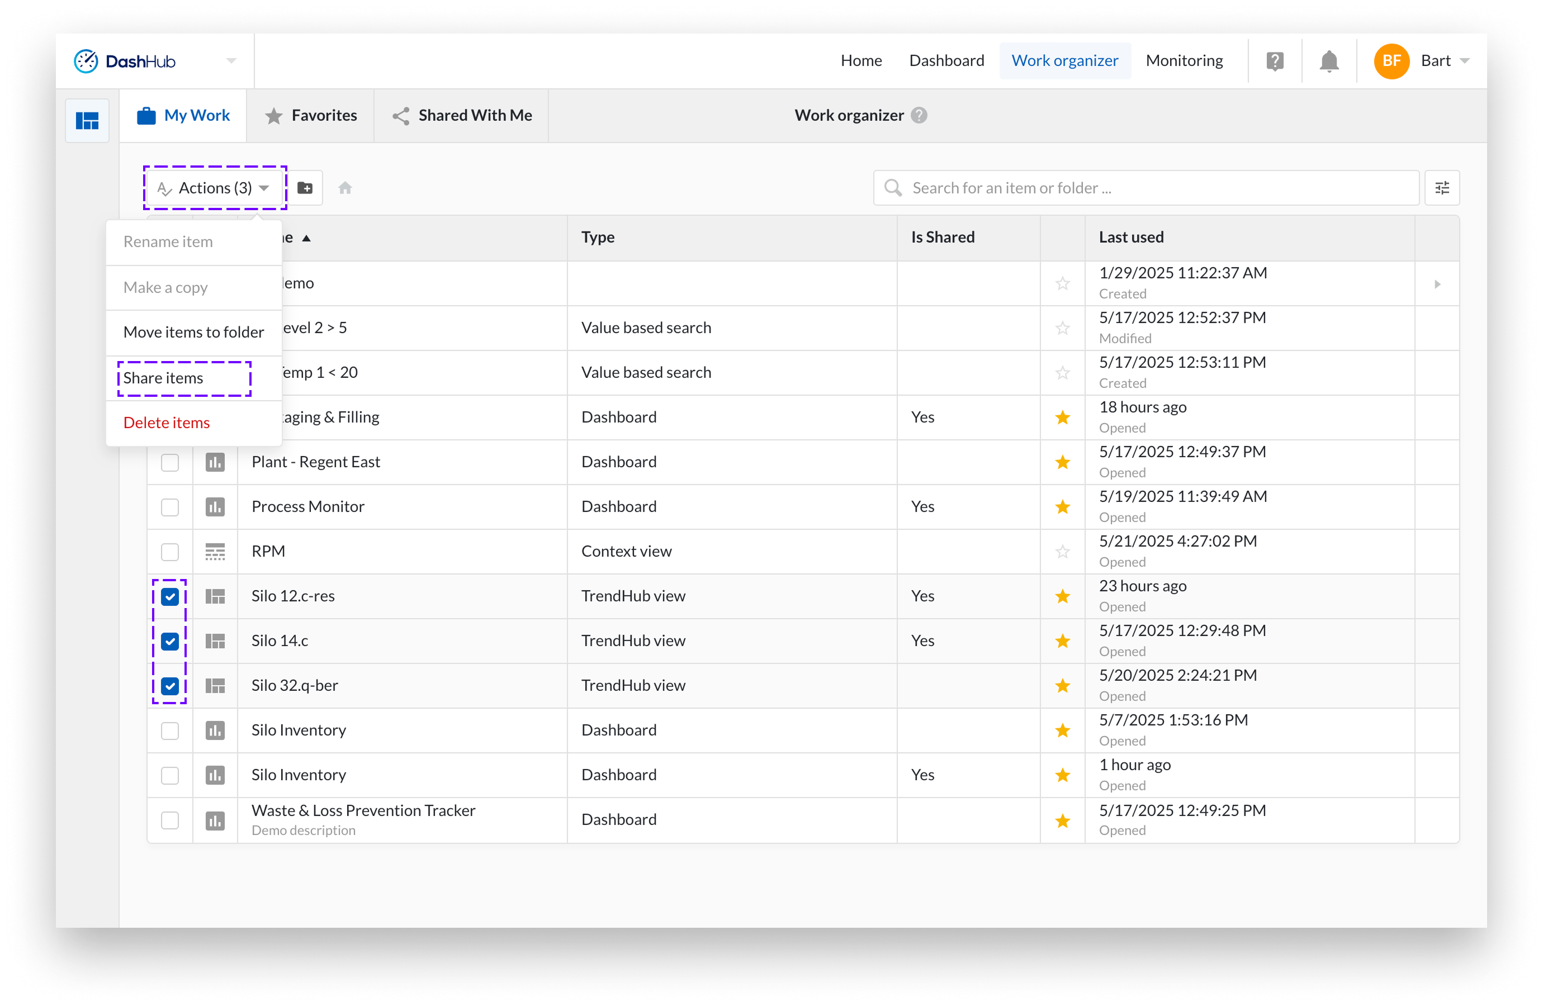Go to Monitoring in top navigation
The width and height of the screenshot is (1543, 1006).
[1184, 61]
